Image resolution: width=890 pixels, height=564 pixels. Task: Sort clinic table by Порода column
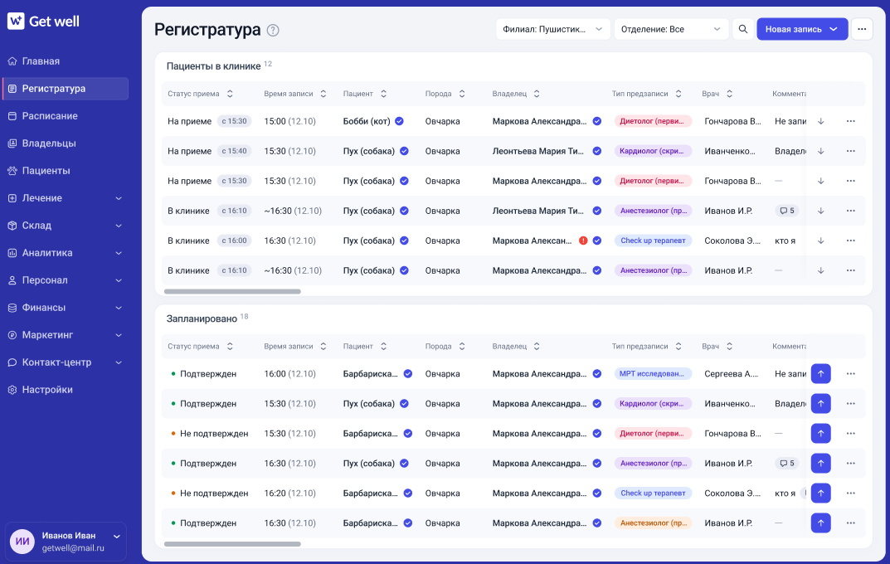click(462, 94)
